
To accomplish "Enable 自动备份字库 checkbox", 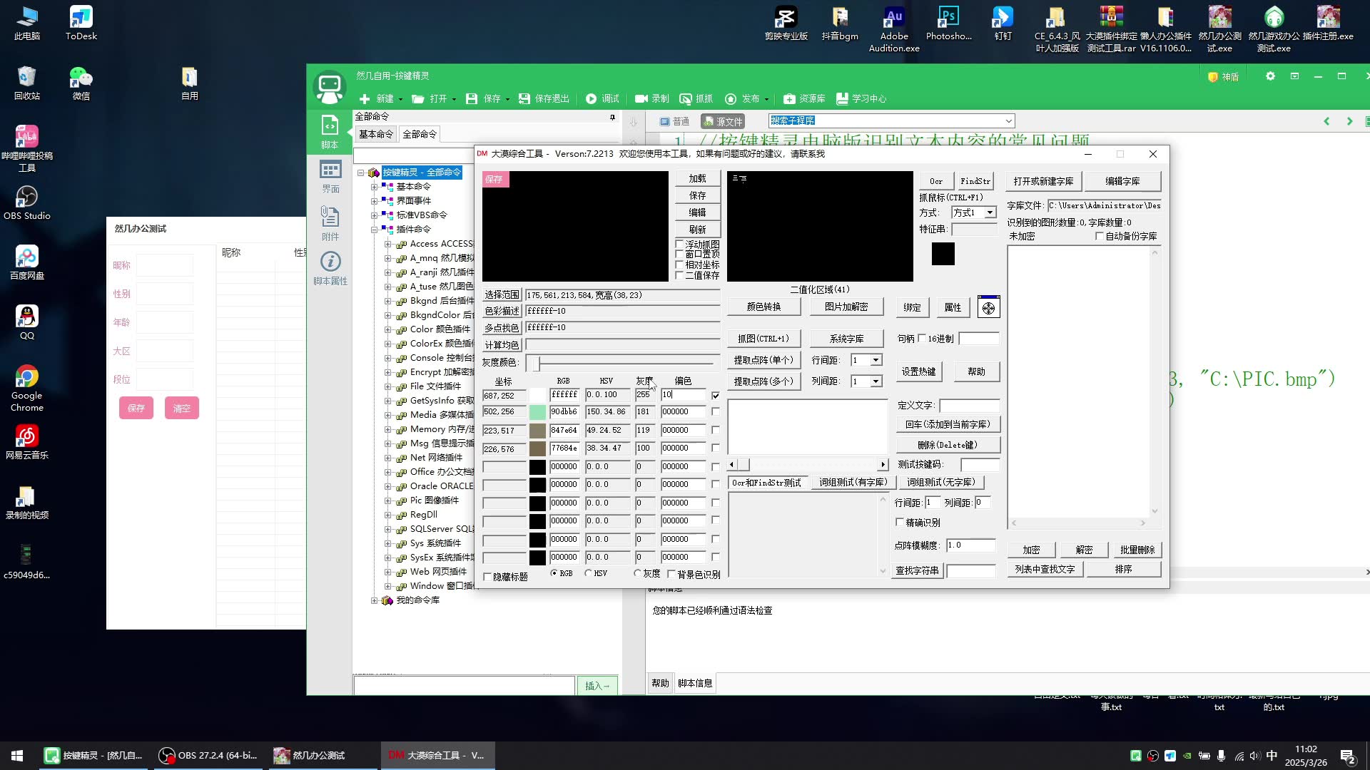I will 1100,236.
